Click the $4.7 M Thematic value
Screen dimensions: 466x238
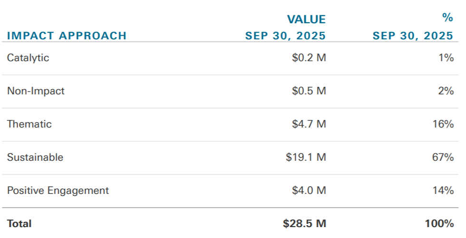tap(309, 124)
